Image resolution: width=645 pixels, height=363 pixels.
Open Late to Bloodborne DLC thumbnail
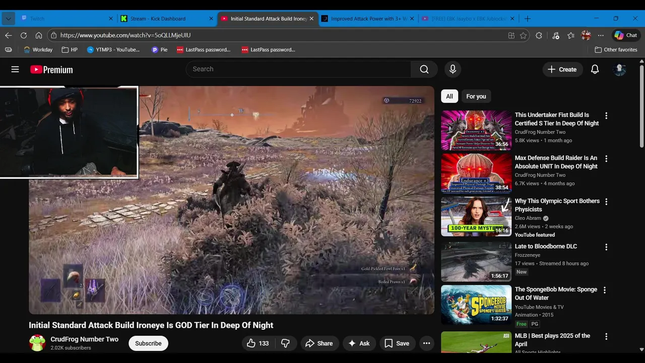coord(476,262)
